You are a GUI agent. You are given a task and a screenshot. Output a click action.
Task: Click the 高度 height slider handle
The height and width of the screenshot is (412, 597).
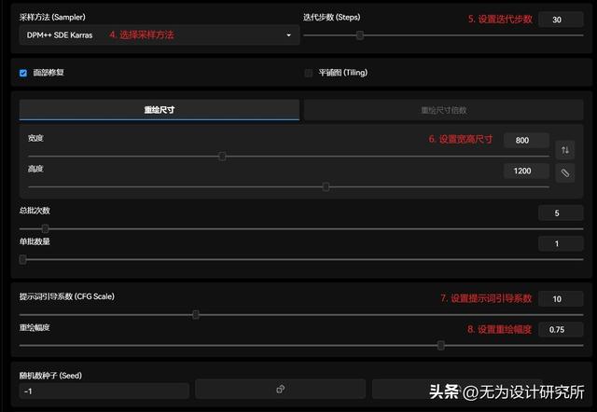point(326,186)
